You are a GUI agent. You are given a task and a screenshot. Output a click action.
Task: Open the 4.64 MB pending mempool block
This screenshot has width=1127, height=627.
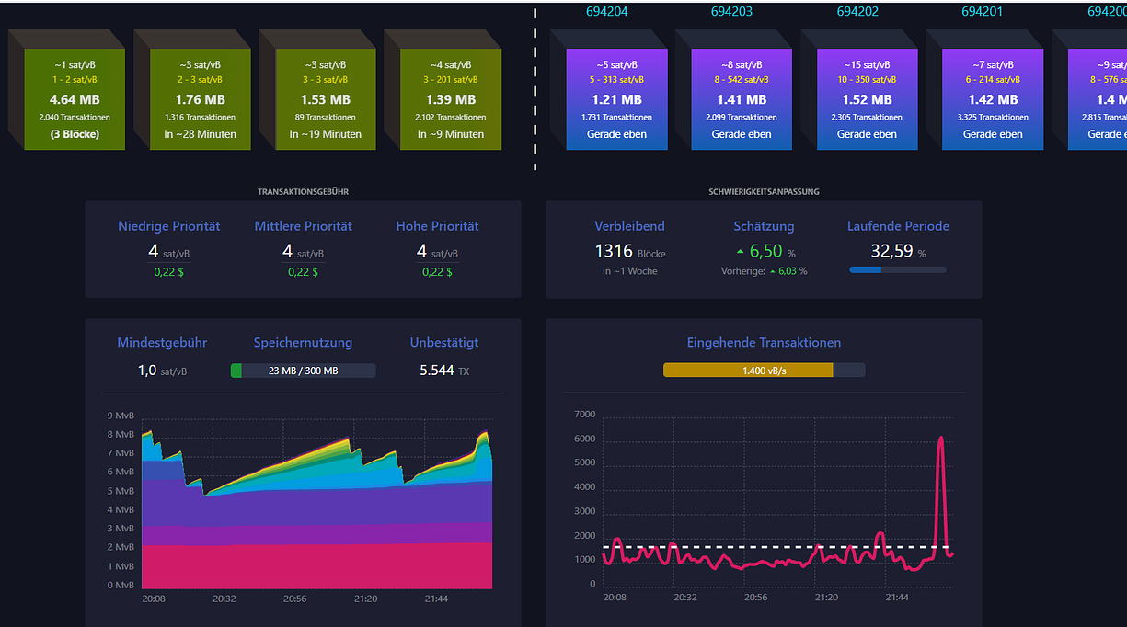pos(75,99)
